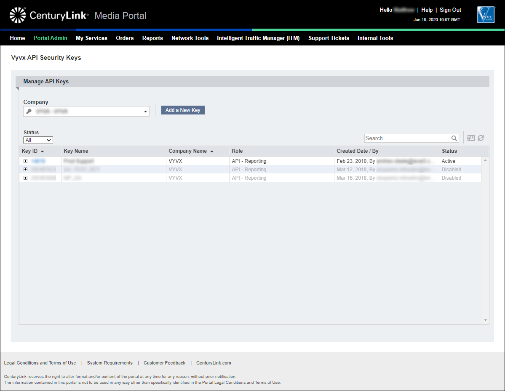The height and width of the screenshot is (391, 505).
Task: Sort by Status column header
Action: (449, 151)
